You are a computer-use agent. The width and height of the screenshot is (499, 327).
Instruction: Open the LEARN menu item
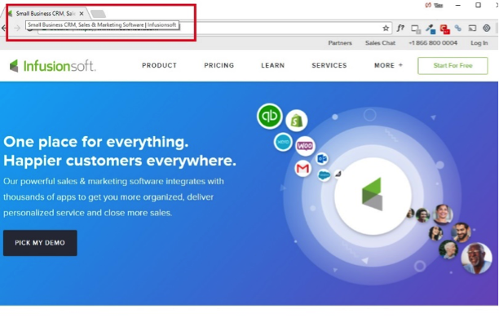pyautogui.click(x=272, y=65)
